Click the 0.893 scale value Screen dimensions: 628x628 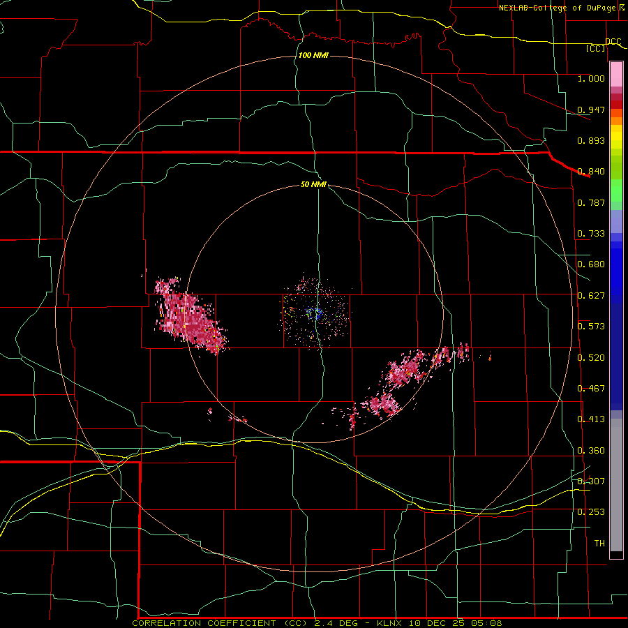[591, 140]
